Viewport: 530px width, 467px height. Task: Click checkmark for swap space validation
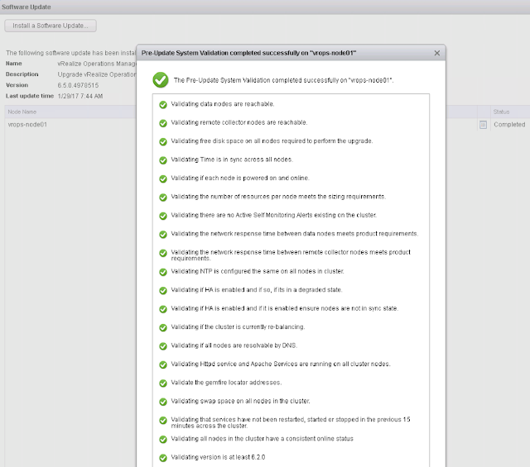pos(163,402)
